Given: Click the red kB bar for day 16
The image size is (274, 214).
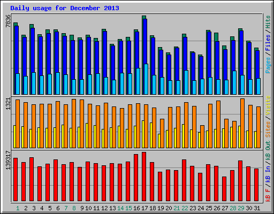Looking at the screenshot, I should pos(136,178).
